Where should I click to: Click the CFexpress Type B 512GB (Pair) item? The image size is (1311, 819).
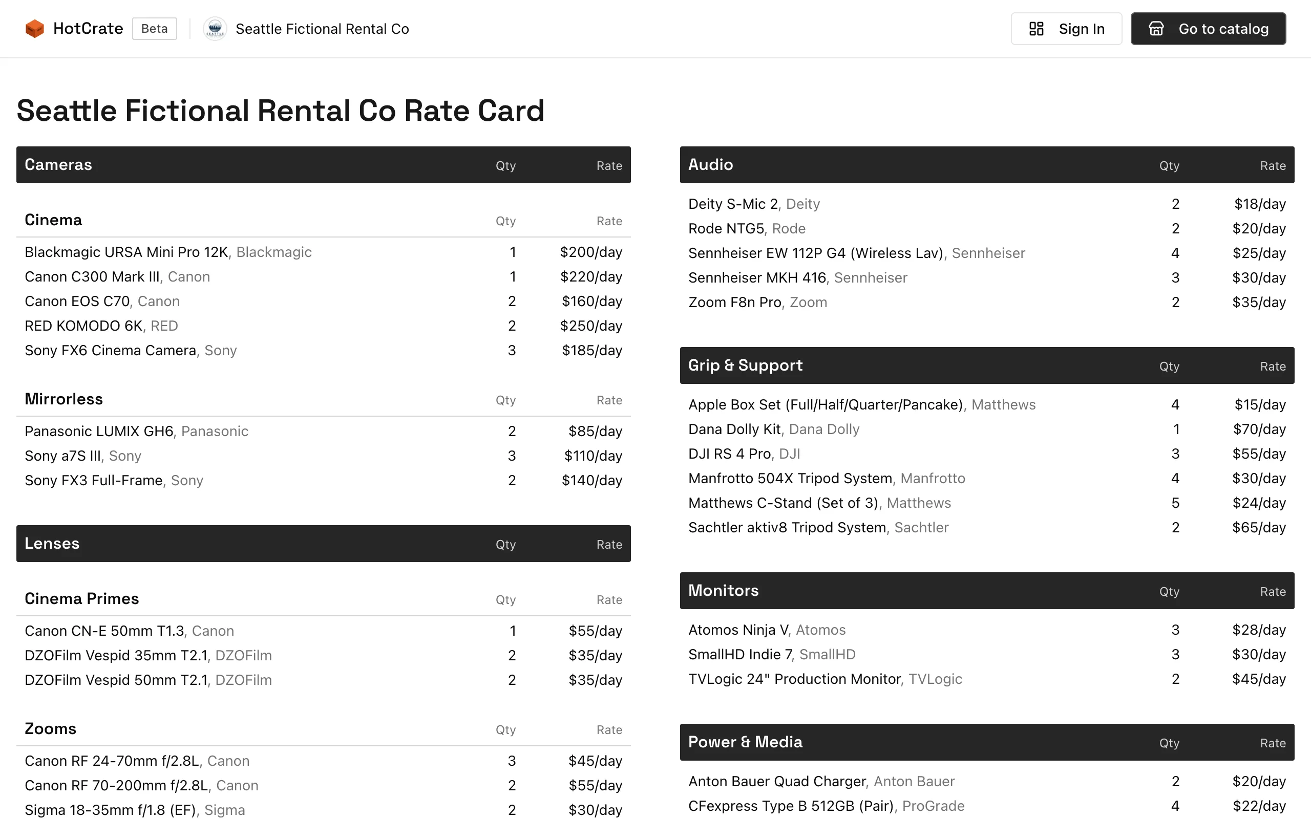tap(987, 806)
